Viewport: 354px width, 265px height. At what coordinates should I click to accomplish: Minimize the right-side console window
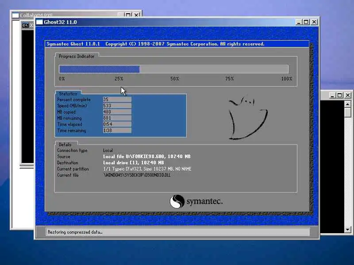[332, 95]
